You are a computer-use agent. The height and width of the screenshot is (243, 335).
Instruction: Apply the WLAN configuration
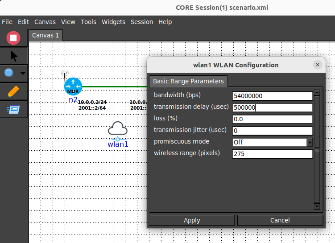coord(192,220)
